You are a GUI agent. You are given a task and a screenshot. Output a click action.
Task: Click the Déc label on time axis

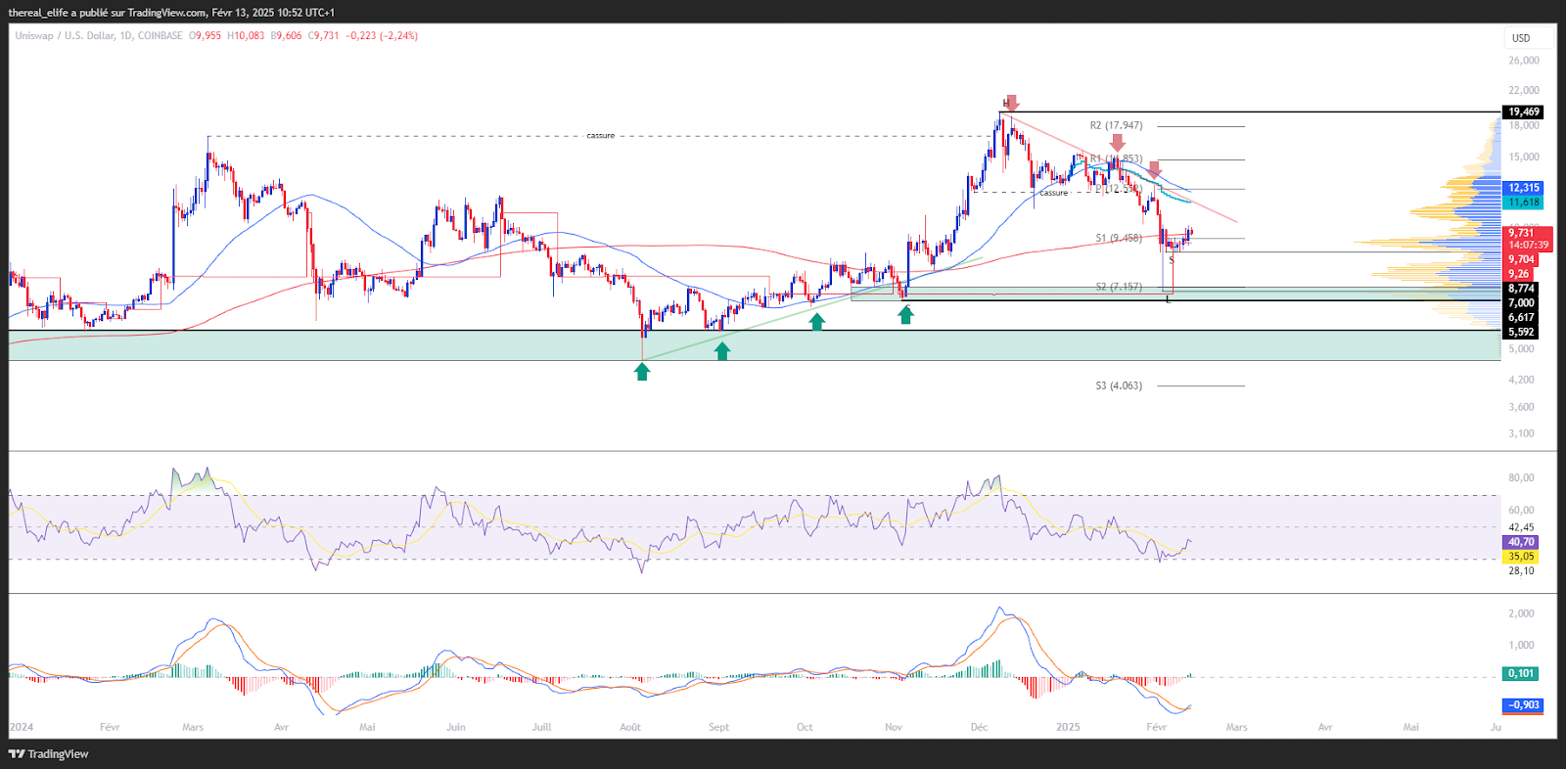point(980,728)
